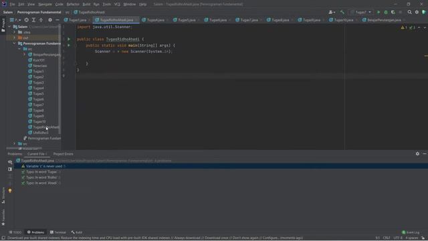
Task: Open the Structure side tab
Action: (x=3, y=195)
